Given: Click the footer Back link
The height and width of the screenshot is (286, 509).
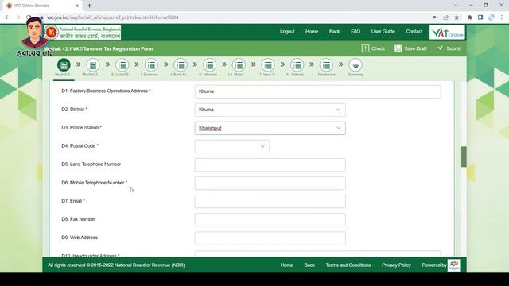Looking at the screenshot, I should (x=309, y=265).
